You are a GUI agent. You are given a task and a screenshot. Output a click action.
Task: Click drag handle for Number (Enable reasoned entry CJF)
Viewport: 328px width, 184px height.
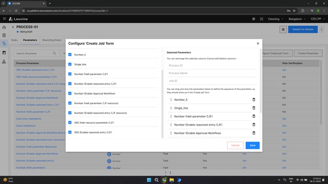click(x=171, y=125)
